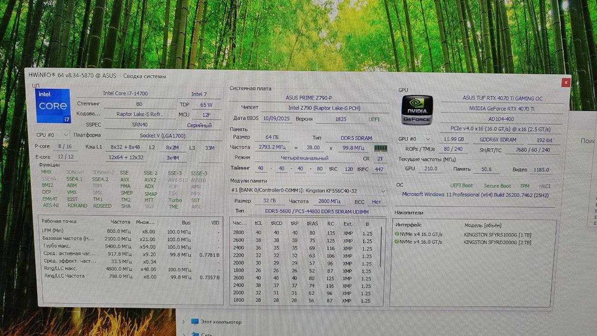Click the Этот компьютер icon in Explorer
This screenshot has width=597, height=336.
pyautogui.click(x=195, y=322)
